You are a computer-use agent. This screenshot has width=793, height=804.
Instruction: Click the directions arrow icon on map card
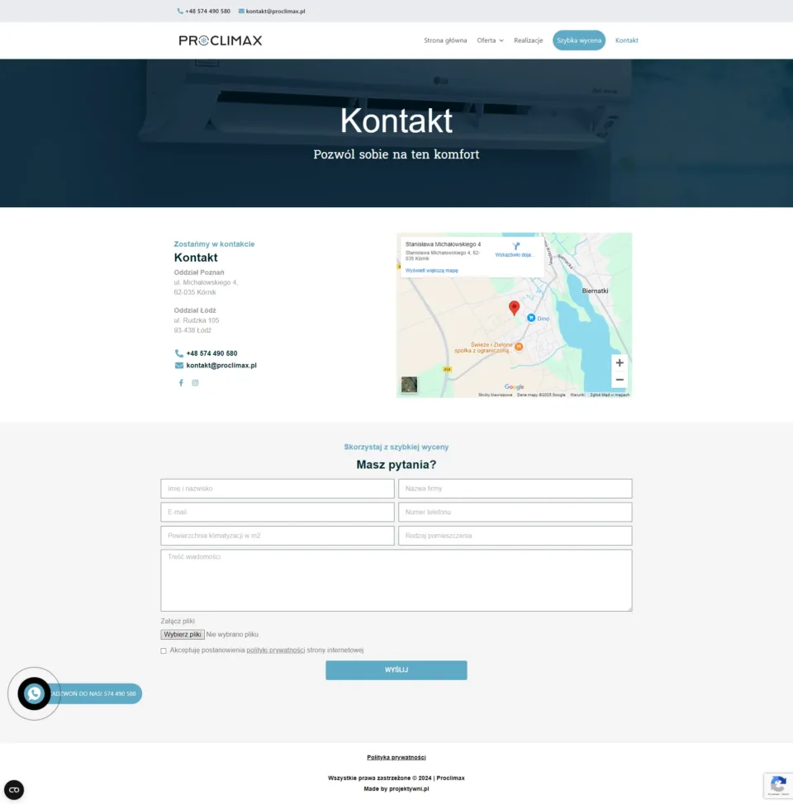[x=515, y=246]
